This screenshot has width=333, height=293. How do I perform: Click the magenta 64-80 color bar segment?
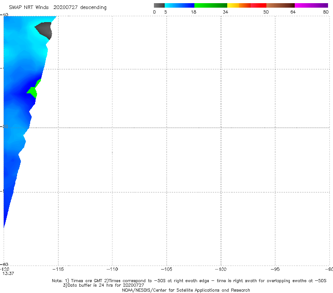(x=311, y=5)
